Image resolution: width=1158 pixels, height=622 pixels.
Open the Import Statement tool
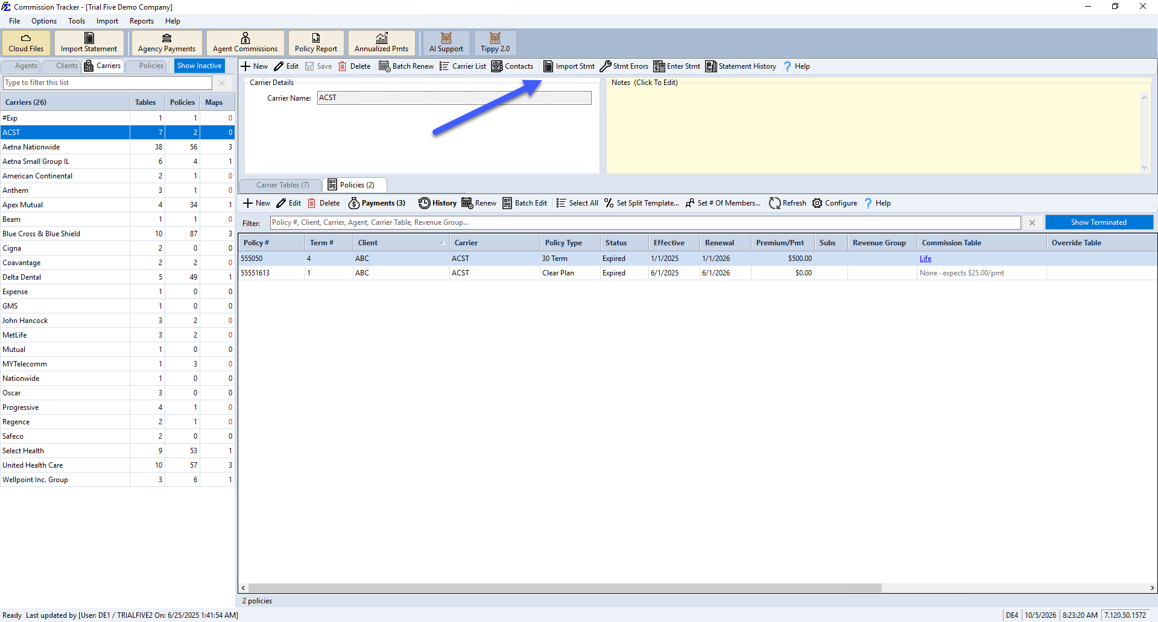tap(89, 43)
